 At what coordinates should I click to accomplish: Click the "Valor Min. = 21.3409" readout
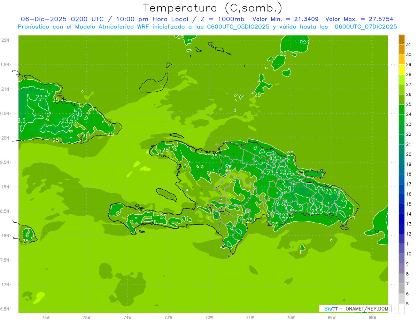[x=285, y=19]
